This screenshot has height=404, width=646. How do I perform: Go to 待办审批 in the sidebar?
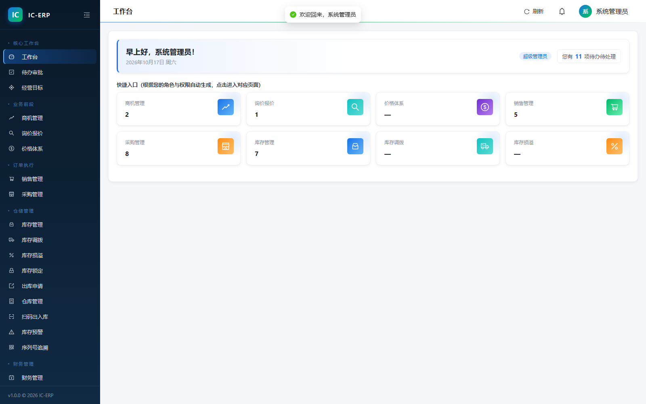[x=50, y=72]
